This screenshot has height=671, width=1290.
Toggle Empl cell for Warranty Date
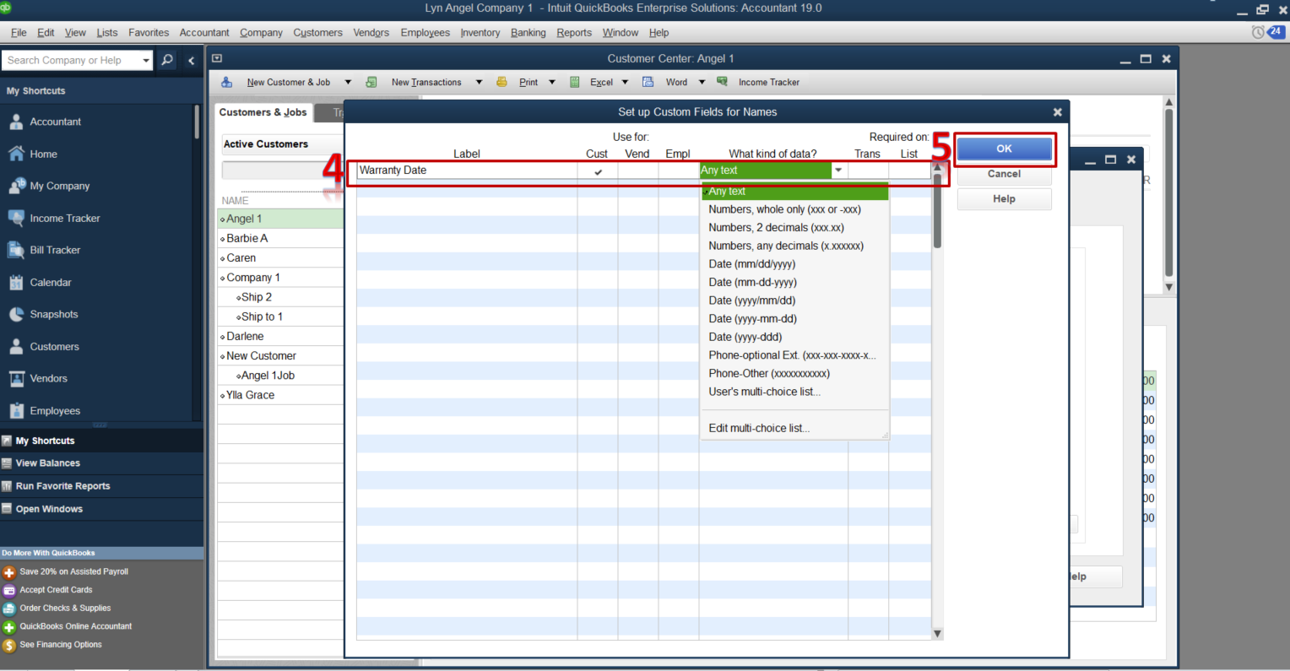679,170
